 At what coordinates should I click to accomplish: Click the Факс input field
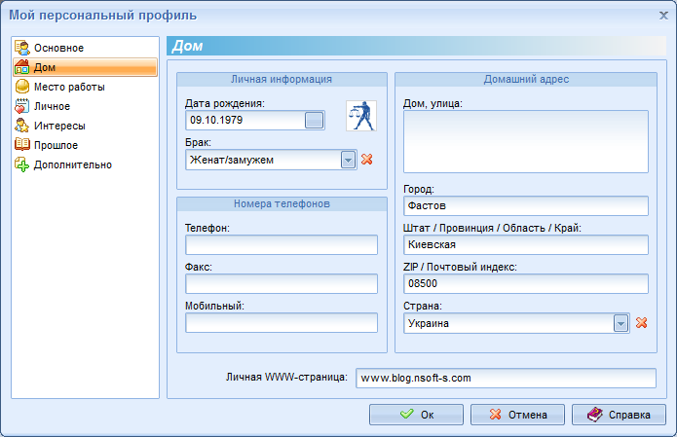(282, 283)
